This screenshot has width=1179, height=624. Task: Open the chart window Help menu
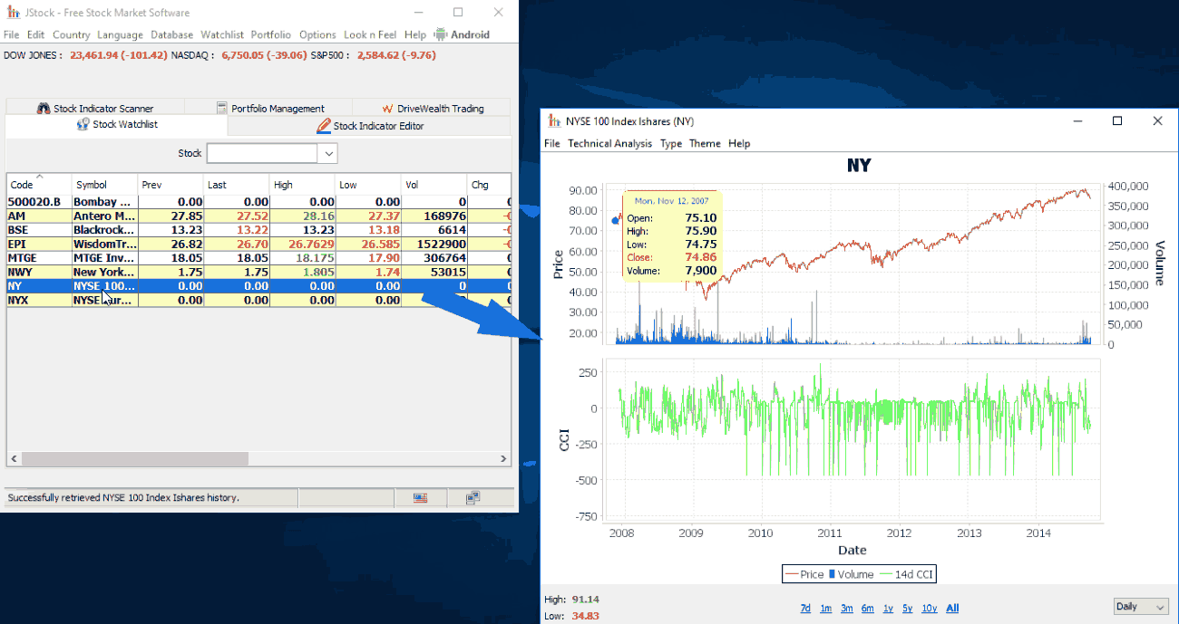[x=739, y=143]
